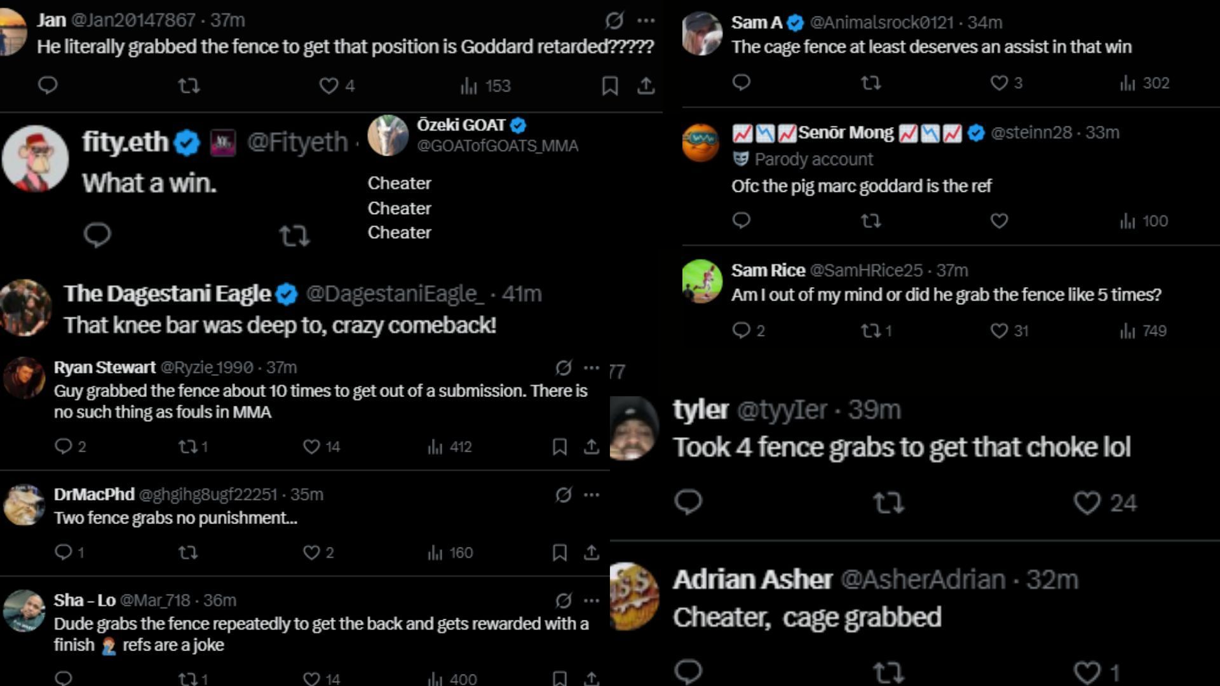
Task: Repost Jan's tweet about Goddard
Action: (x=189, y=85)
